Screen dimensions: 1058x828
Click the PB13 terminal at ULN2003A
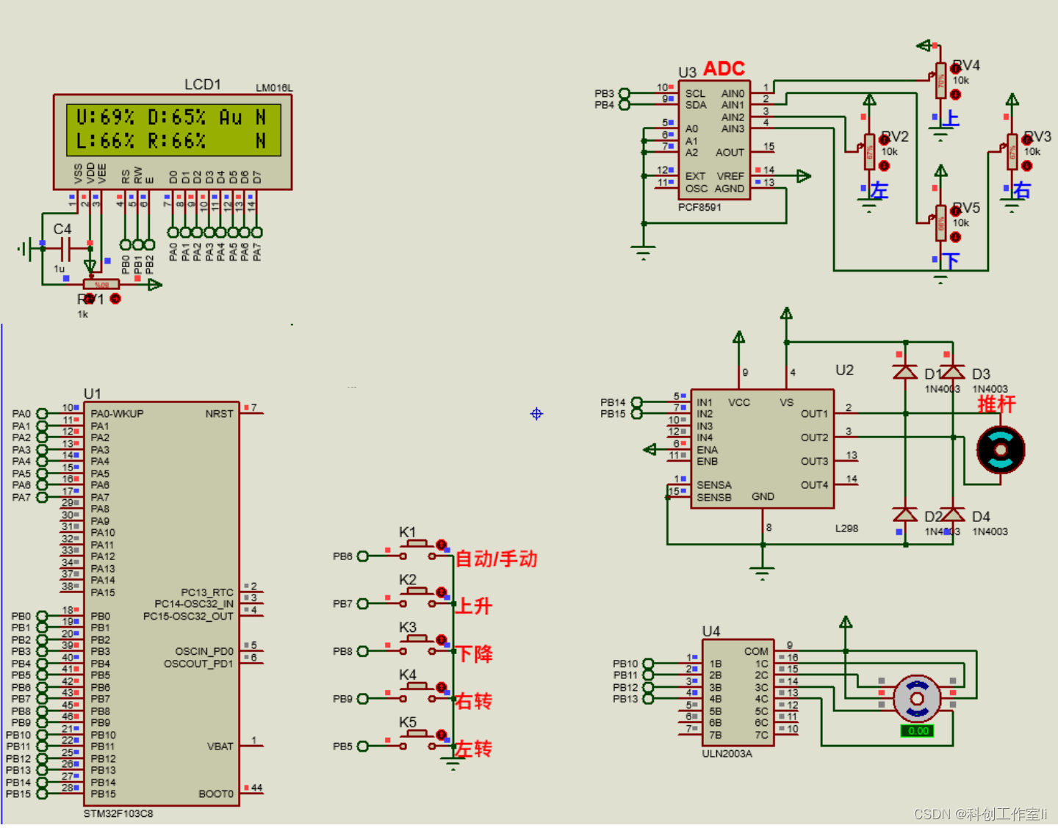(649, 699)
